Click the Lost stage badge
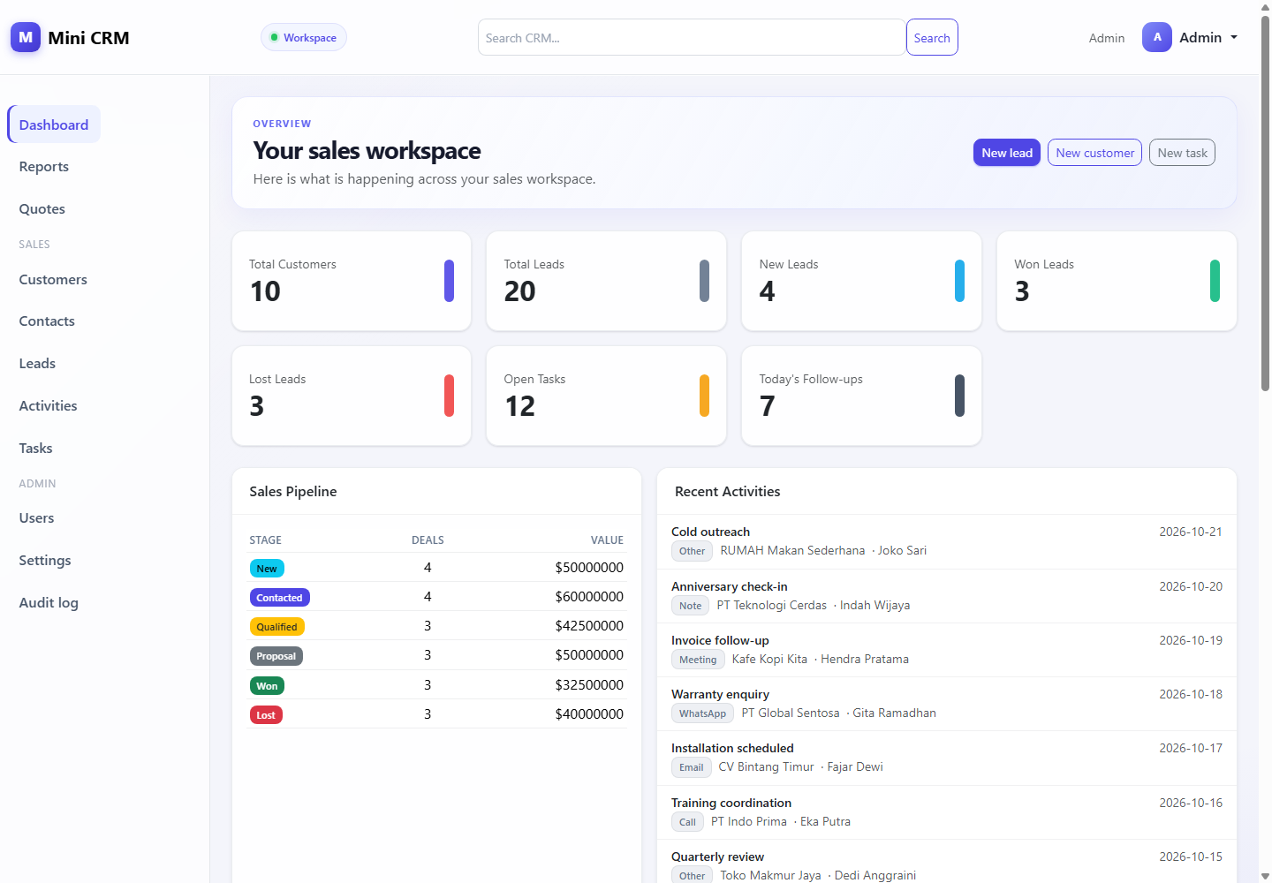 tap(266, 715)
